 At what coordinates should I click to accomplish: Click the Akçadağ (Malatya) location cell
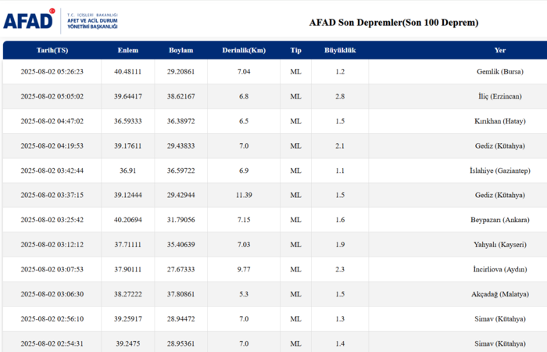[500, 294]
